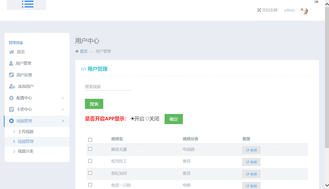Screen dimensions: 329x189
Task: Collapse the 视频管理 menu chevron
Action: [x=63, y=121]
